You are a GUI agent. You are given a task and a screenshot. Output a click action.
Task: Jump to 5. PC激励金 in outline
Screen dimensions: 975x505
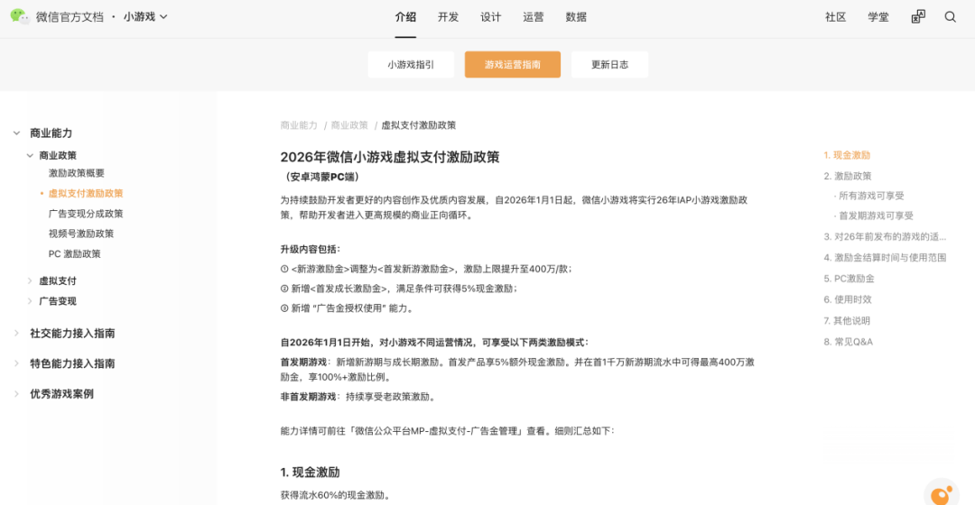point(848,279)
